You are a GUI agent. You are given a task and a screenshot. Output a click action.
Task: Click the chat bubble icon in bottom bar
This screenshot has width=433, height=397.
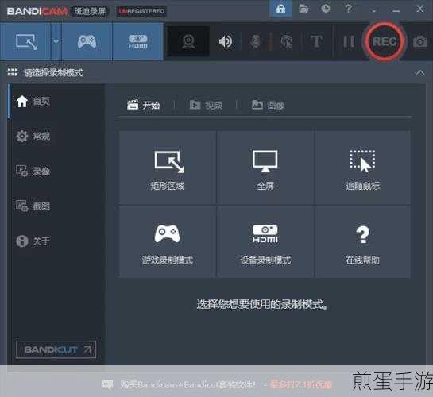tap(107, 384)
